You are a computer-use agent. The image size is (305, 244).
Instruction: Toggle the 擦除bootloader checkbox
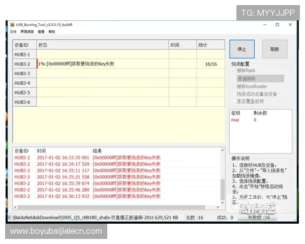coord(234,86)
